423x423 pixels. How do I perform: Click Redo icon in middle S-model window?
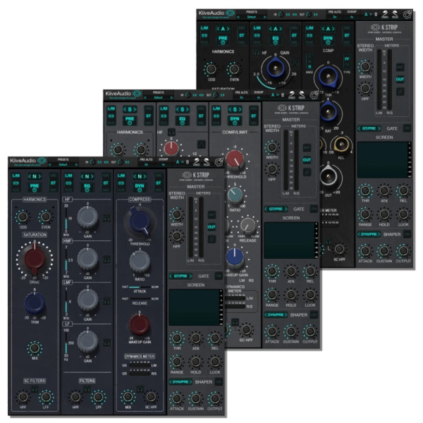302,94
